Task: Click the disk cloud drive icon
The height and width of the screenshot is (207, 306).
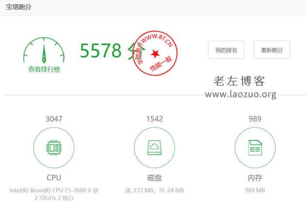Action: click(154, 148)
